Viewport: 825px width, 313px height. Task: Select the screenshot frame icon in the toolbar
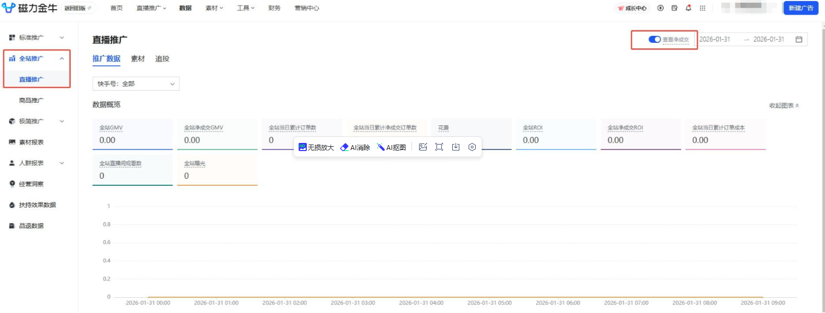pos(439,147)
